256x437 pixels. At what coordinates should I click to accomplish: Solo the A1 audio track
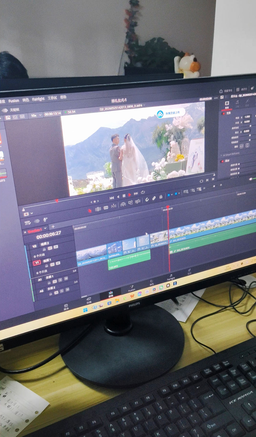[60, 280]
